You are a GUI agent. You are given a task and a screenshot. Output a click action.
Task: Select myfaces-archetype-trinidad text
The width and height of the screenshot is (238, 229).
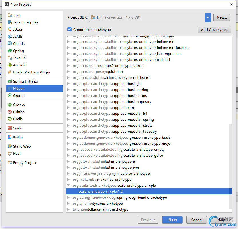147,59
